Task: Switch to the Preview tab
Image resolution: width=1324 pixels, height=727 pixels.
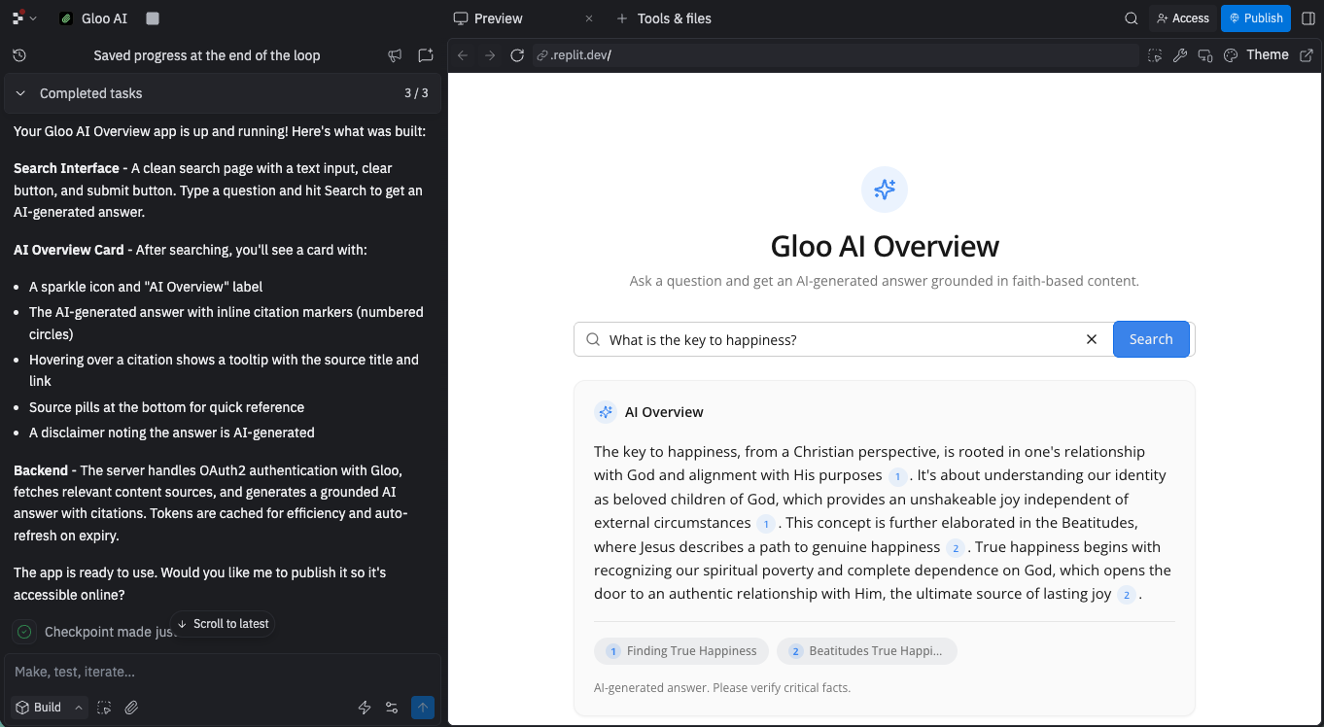Action: click(x=499, y=18)
